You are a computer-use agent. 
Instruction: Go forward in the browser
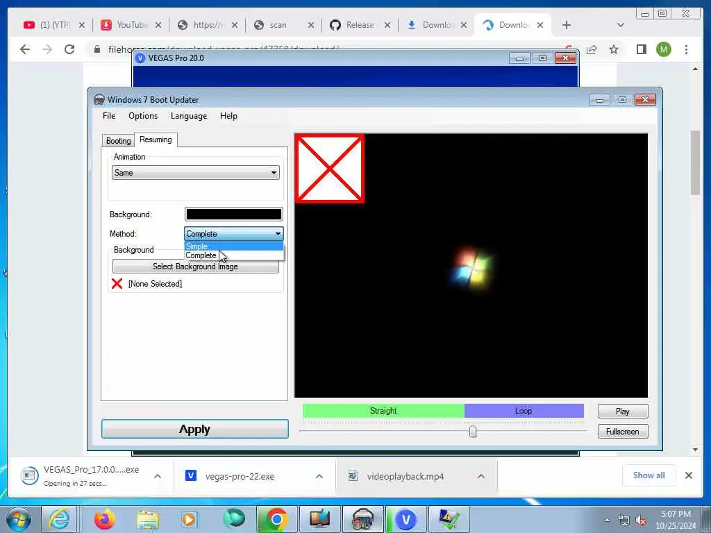47,49
